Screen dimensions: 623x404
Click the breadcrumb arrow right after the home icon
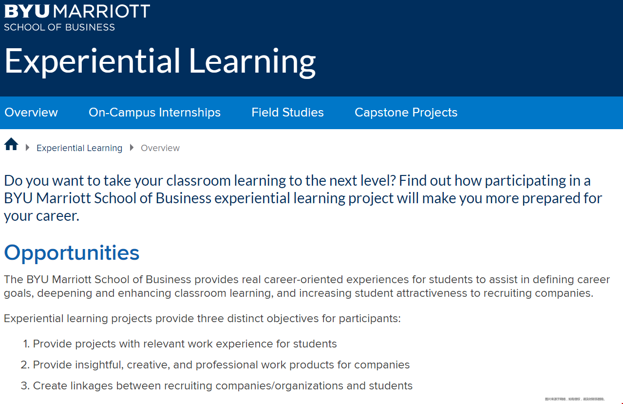28,148
